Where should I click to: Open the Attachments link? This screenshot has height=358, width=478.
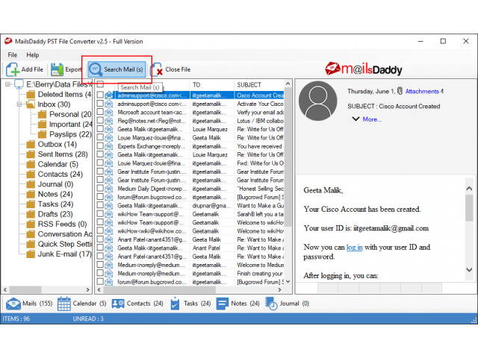pyautogui.click(x=422, y=91)
